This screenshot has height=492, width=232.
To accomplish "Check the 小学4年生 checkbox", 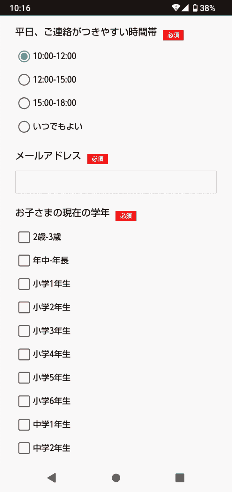I will point(24,354).
